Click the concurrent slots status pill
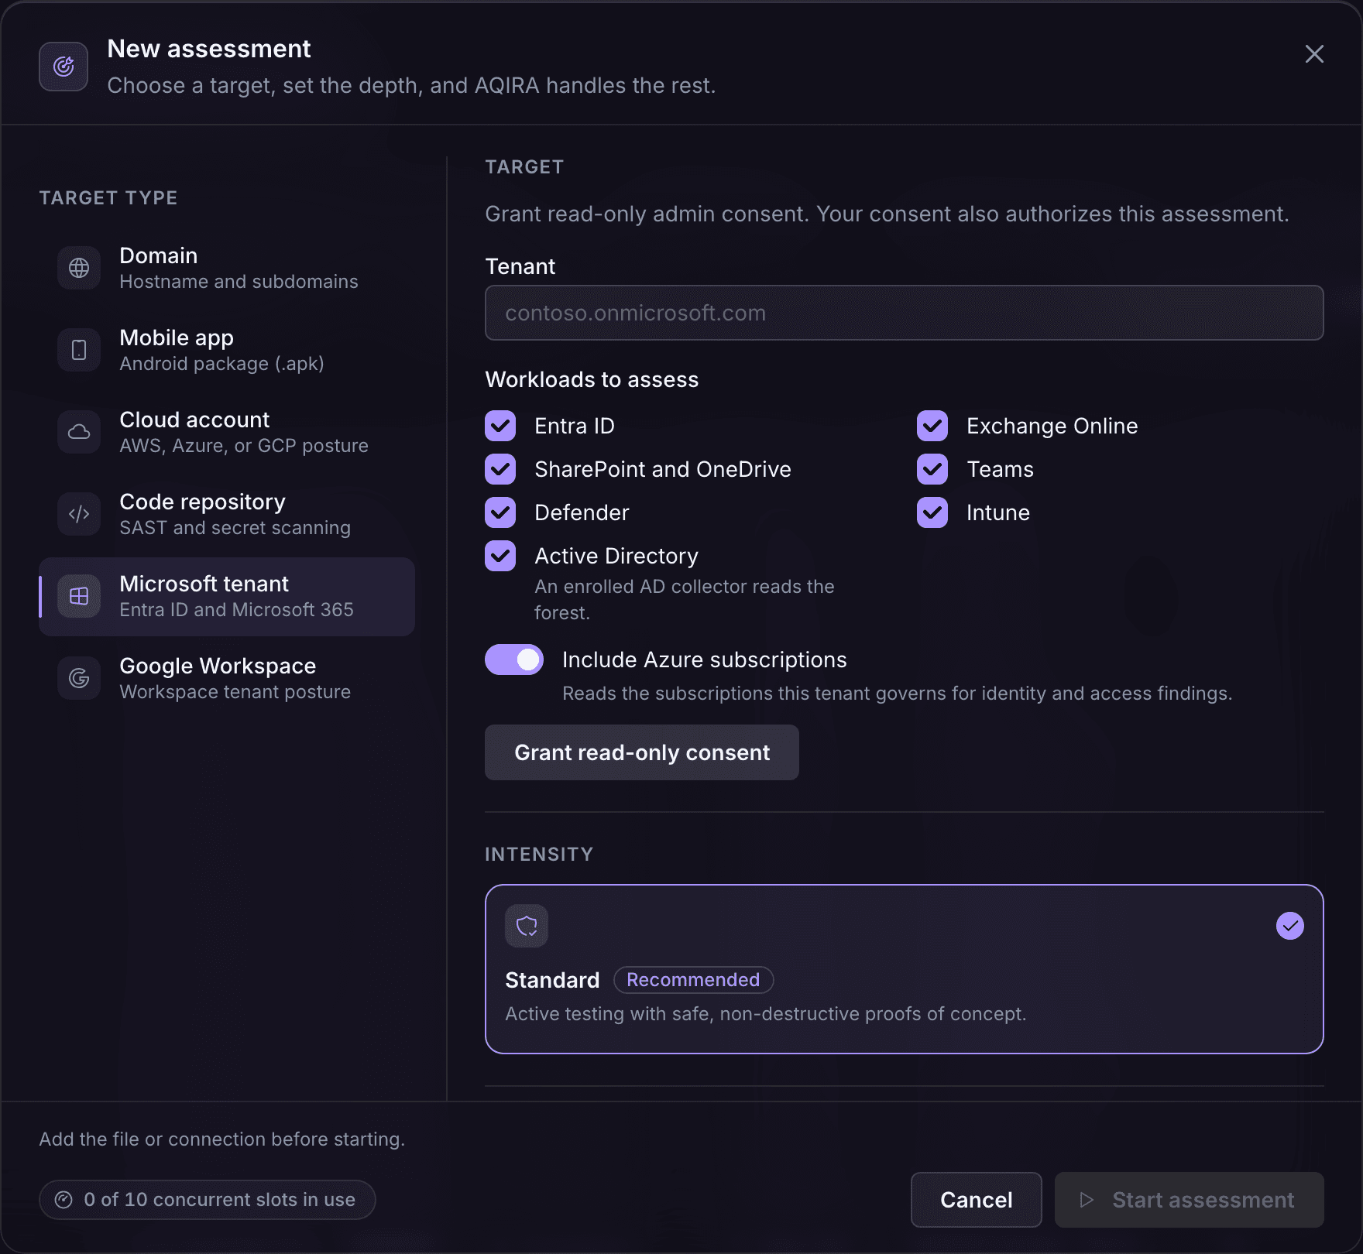1363x1254 pixels. (x=208, y=1200)
